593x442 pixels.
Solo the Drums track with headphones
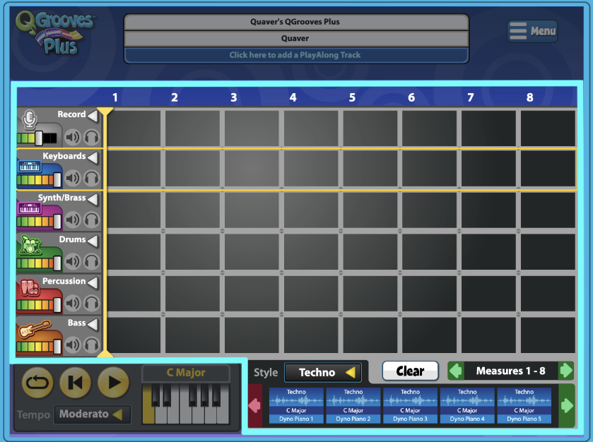91,261
